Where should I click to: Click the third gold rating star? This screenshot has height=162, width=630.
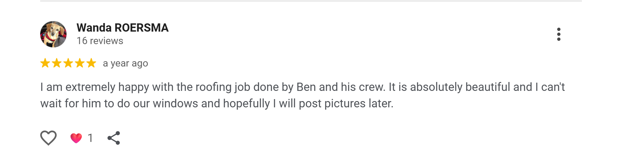(68, 63)
